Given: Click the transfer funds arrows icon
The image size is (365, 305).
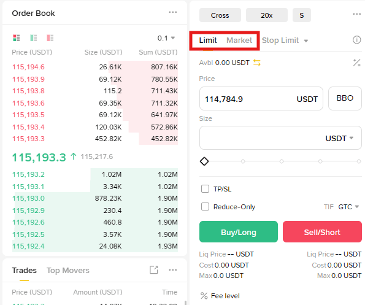Looking at the screenshot, I should (x=257, y=63).
